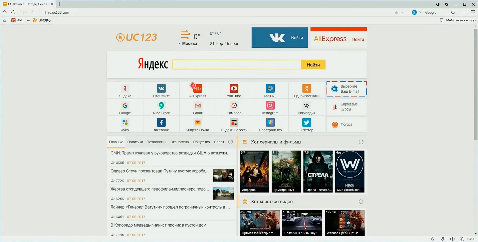Click the browser home icon
The image size is (478, 242).
(5, 12)
